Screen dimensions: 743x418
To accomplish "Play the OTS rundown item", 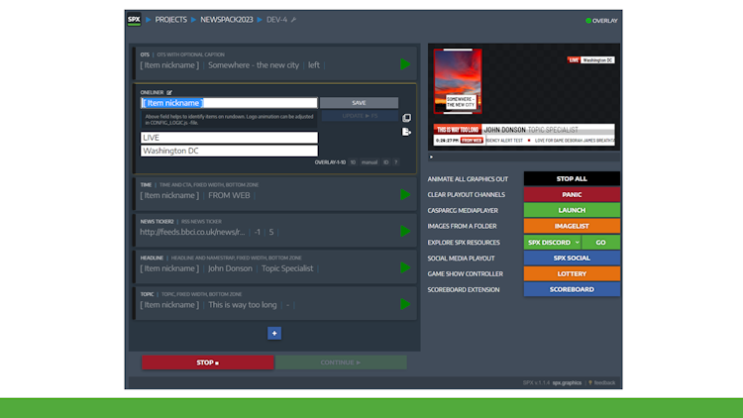I will (x=405, y=64).
